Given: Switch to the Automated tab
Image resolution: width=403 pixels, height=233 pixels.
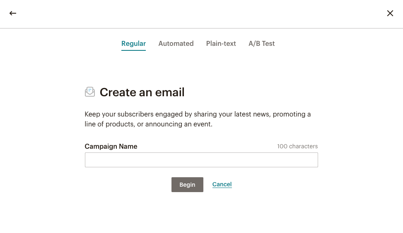Looking at the screenshot, I should pyautogui.click(x=176, y=43).
